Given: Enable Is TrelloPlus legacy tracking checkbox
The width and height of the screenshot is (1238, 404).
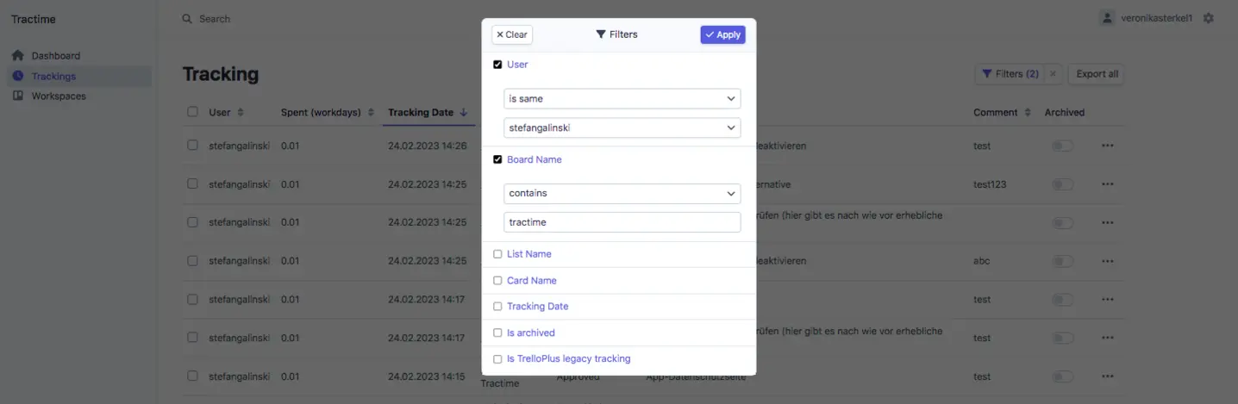Looking at the screenshot, I should (x=497, y=359).
